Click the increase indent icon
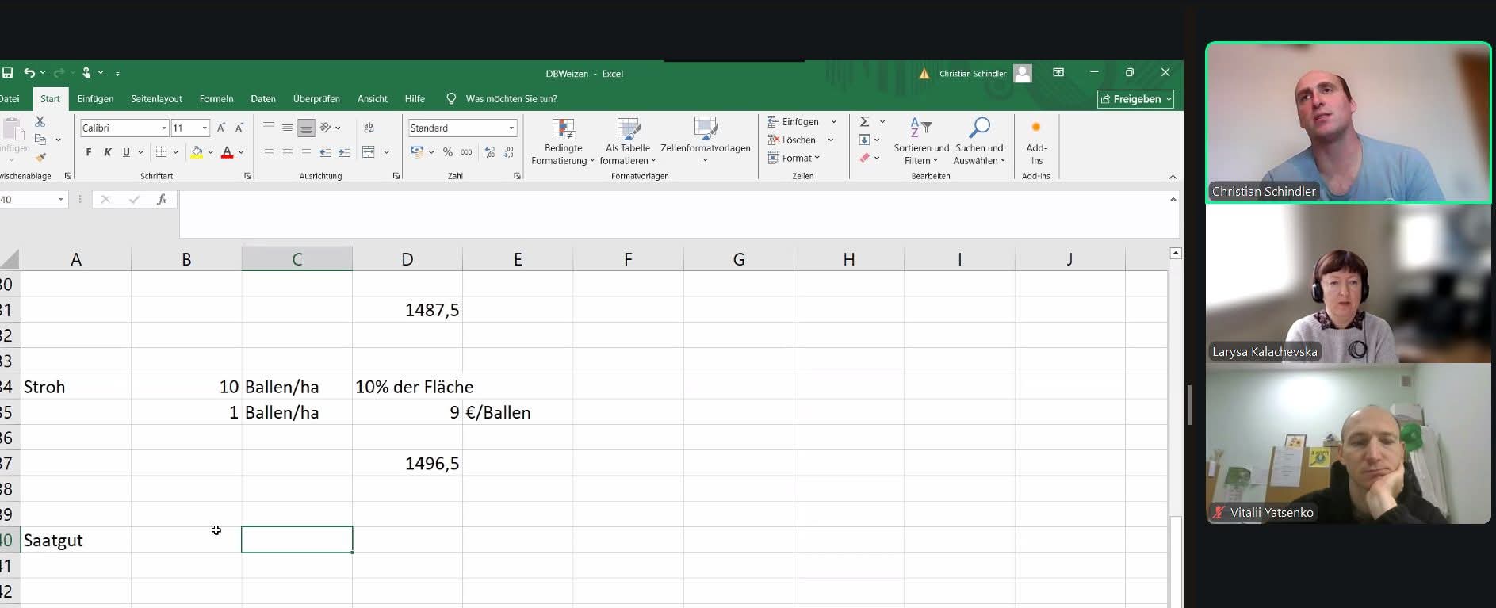This screenshot has height=608, width=1496. tap(344, 152)
